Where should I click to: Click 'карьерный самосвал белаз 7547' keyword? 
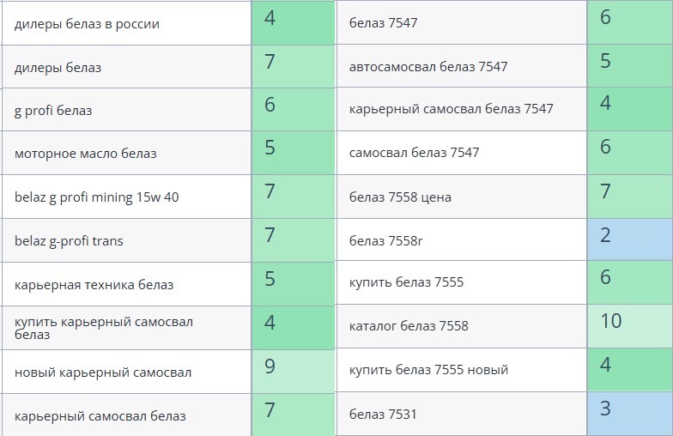click(451, 109)
